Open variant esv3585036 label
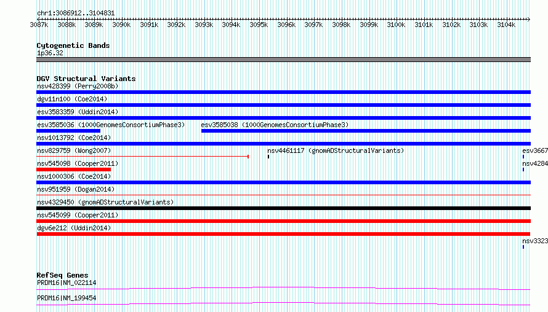 point(111,125)
